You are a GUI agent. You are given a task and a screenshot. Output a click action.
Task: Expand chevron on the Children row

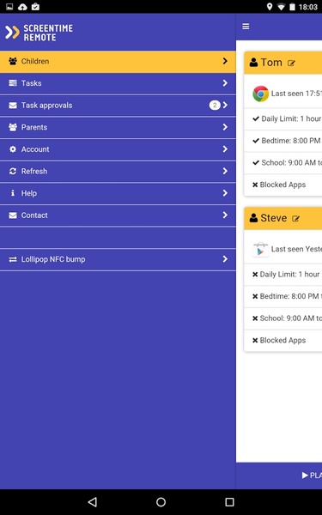coord(225,61)
